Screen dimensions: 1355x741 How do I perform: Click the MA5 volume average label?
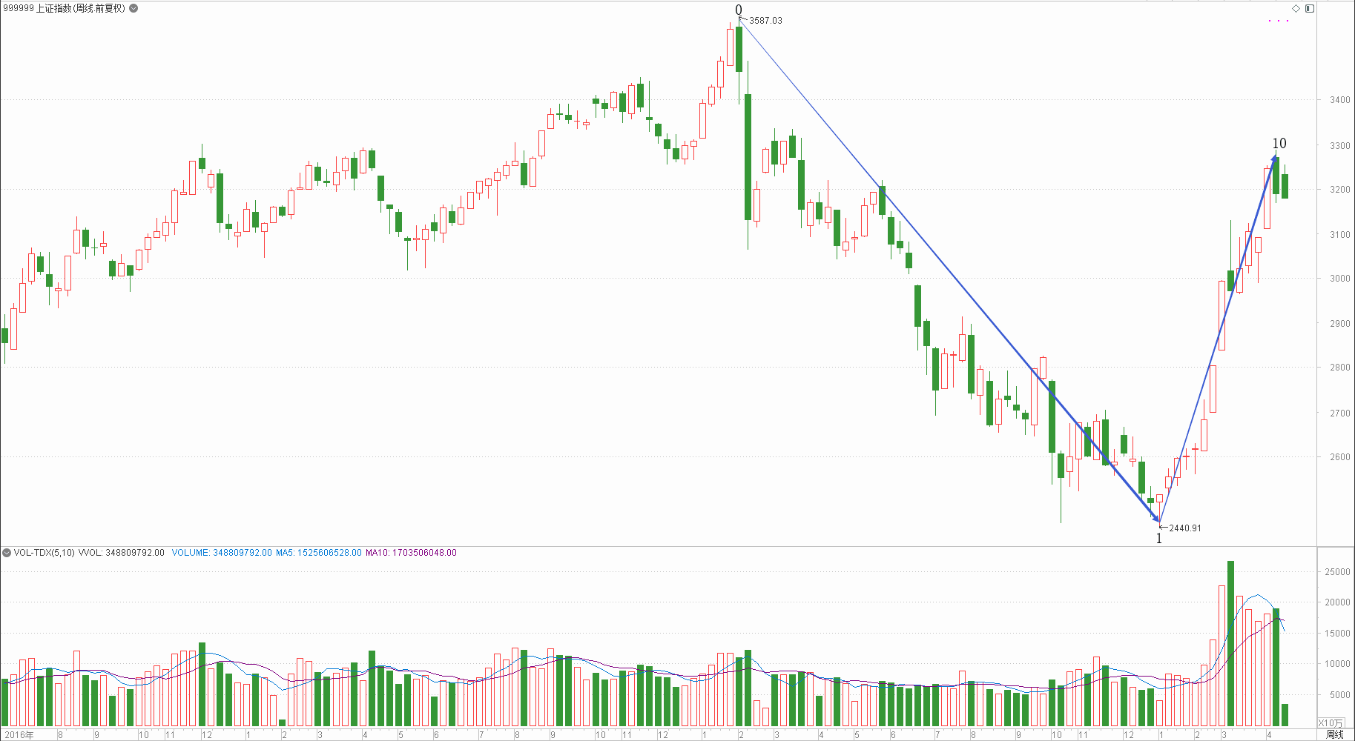pos(319,553)
